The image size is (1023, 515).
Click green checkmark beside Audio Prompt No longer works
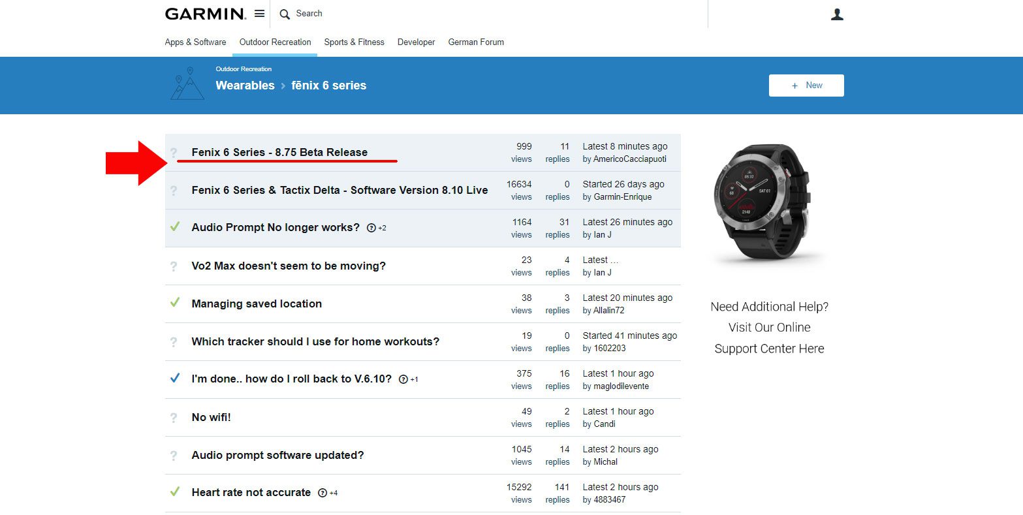click(x=174, y=227)
